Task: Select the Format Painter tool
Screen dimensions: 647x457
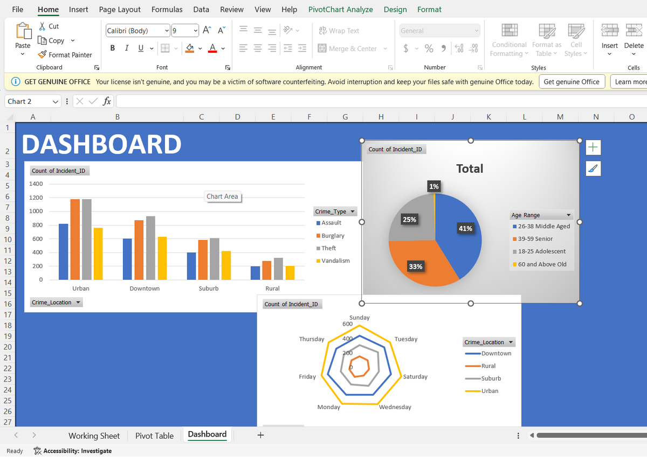Action: coord(65,54)
